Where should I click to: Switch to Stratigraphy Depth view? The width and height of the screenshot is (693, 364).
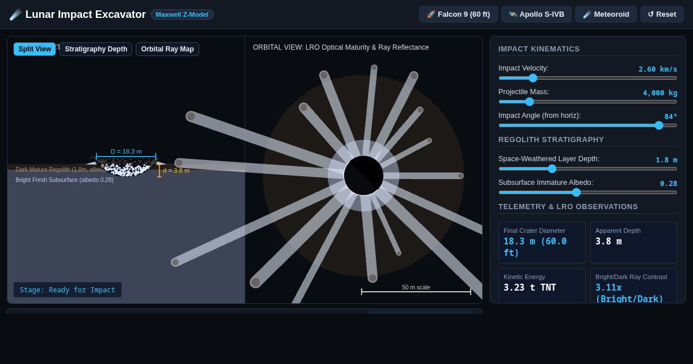coord(96,49)
